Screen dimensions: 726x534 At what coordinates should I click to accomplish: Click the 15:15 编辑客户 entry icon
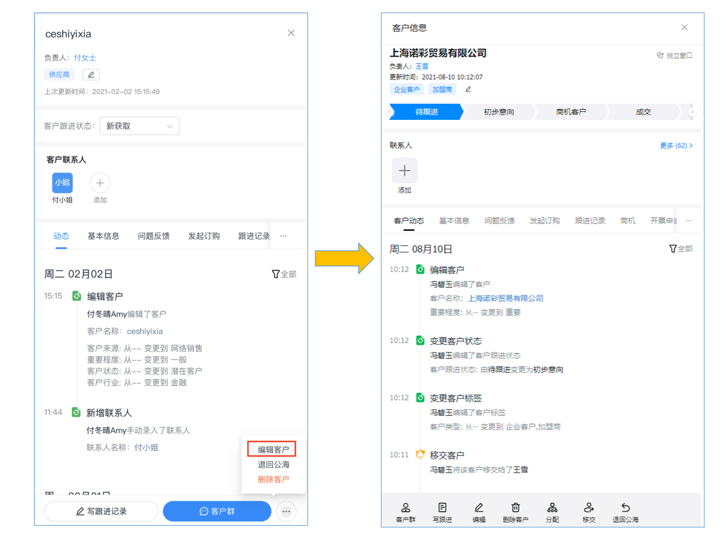pyautogui.click(x=76, y=295)
